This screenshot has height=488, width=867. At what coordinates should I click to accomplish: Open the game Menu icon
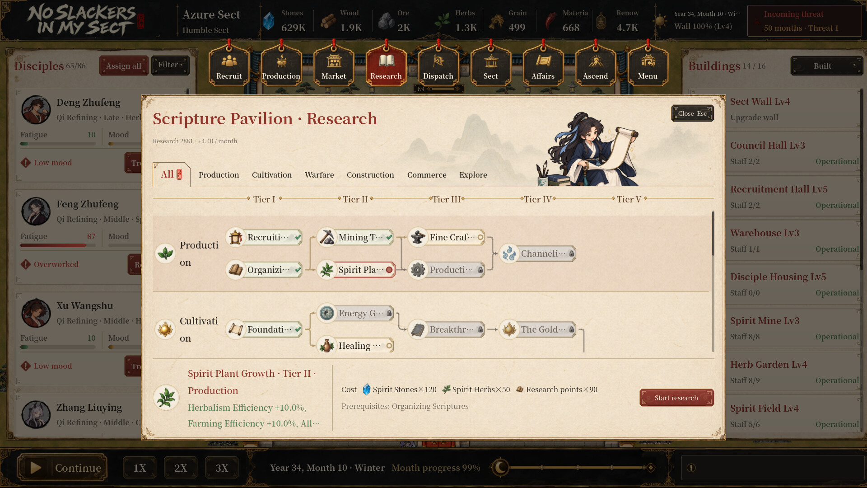(x=648, y=65)
